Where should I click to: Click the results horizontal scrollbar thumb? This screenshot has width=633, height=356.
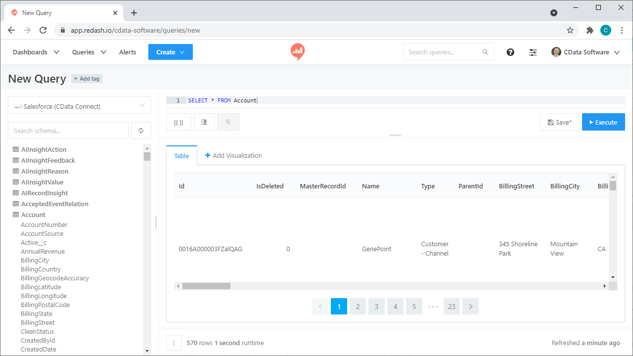pyautogui.click(x=206, y=286)
